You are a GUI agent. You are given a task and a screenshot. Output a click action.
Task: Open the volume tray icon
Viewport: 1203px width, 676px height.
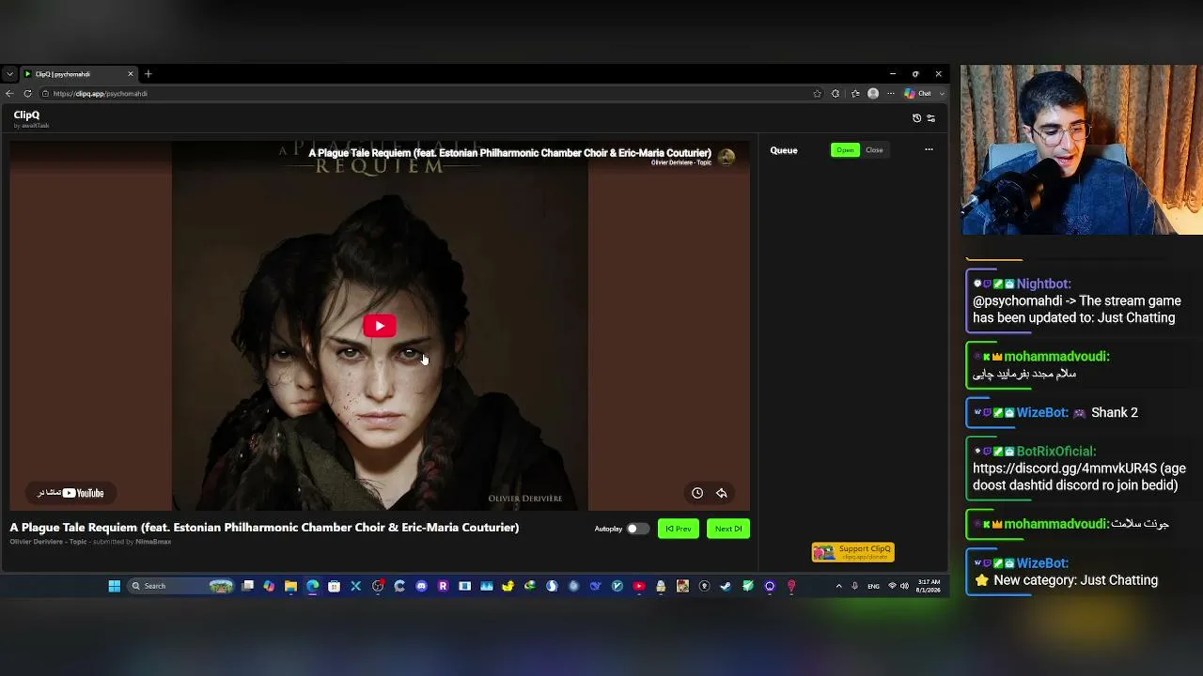point(904,586)
